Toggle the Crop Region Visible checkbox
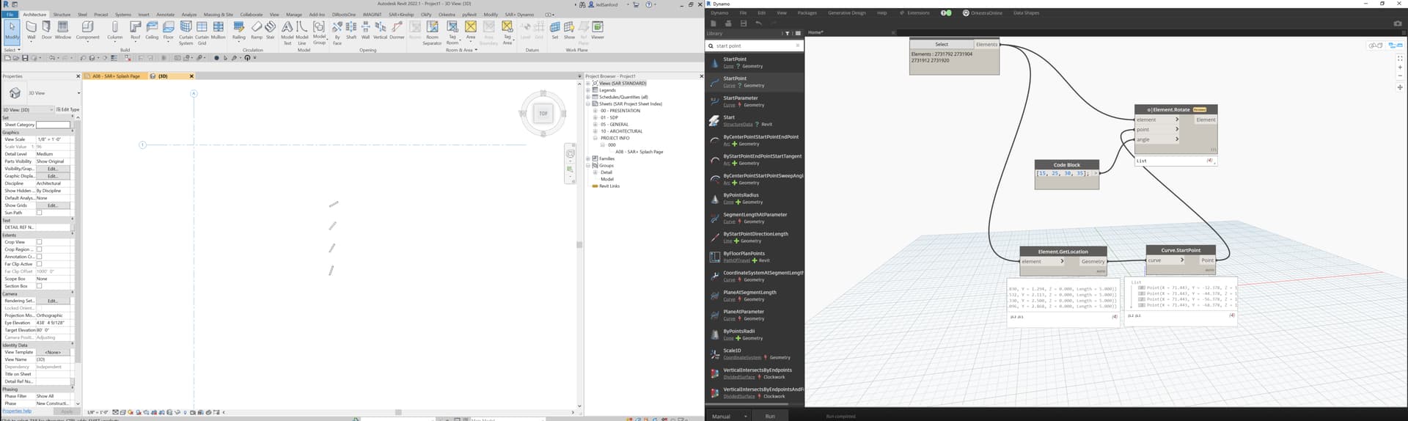Viewport: 1408px width, 421px height. [40, 249]
